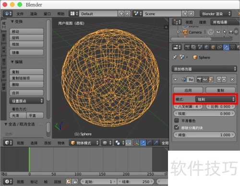The image size is (240, 186).
Task: Delete the Default screen layout with X
Action: click(127, 13)
